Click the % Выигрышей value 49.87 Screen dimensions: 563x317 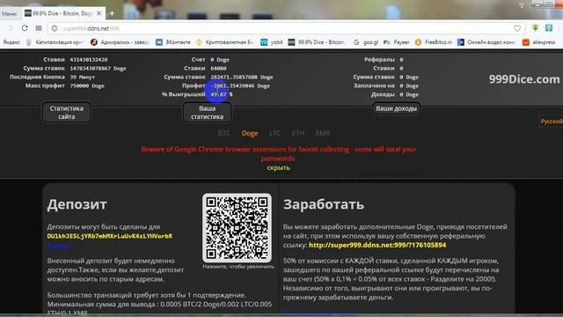[x=222, y=94]
